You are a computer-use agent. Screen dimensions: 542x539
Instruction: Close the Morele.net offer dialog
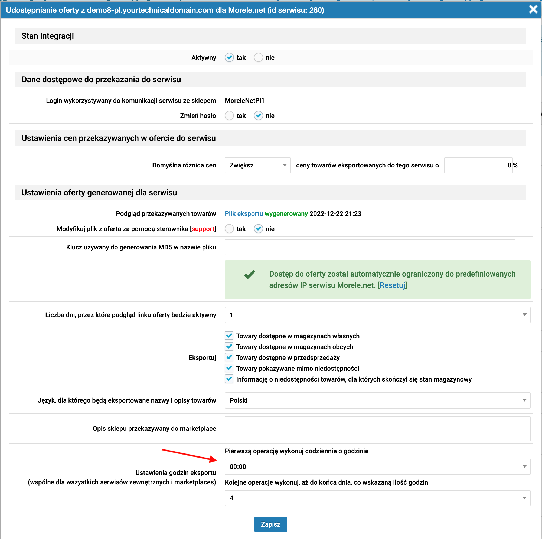point(533,9)
